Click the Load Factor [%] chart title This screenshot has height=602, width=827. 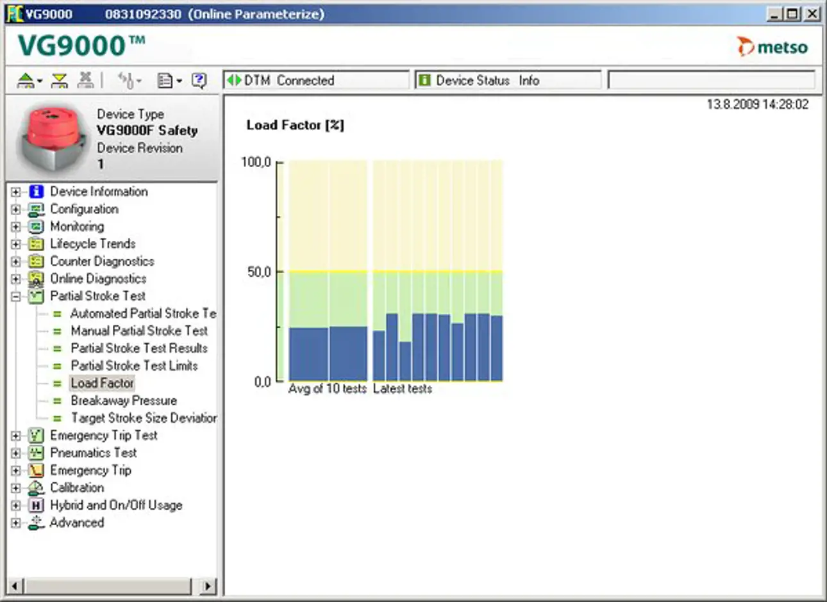click(296, 125)
